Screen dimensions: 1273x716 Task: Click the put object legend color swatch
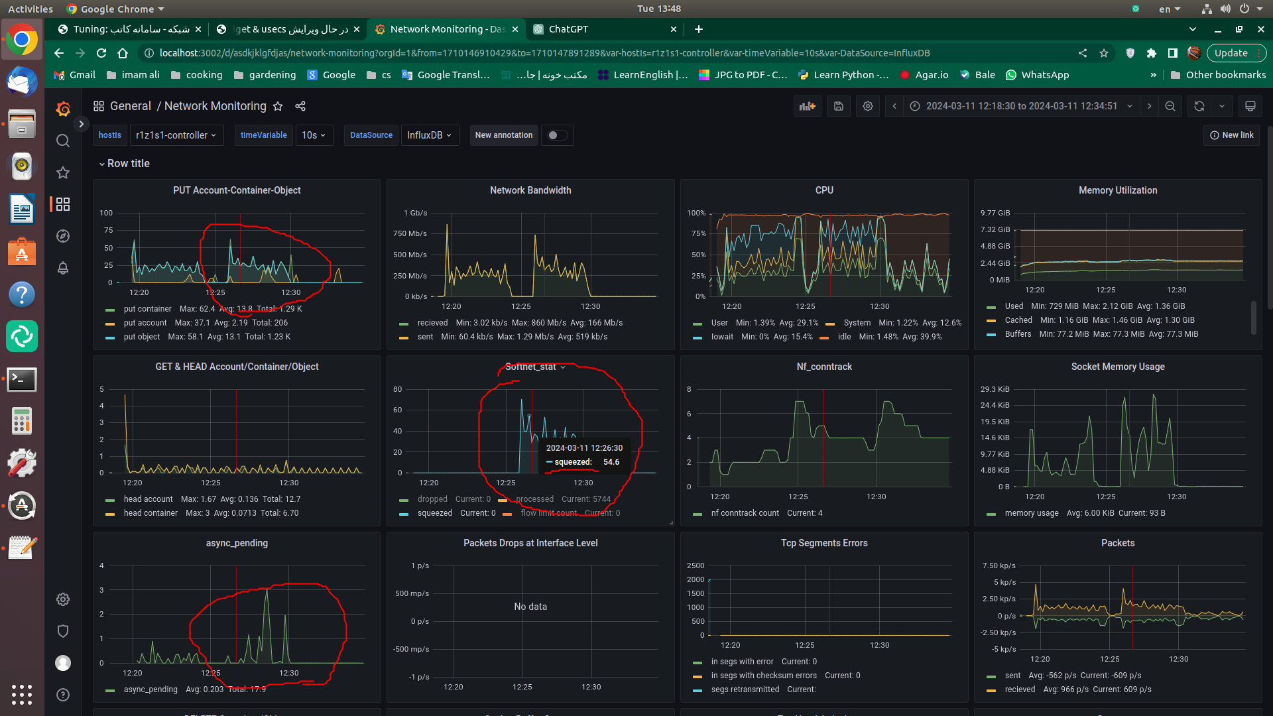110,337
